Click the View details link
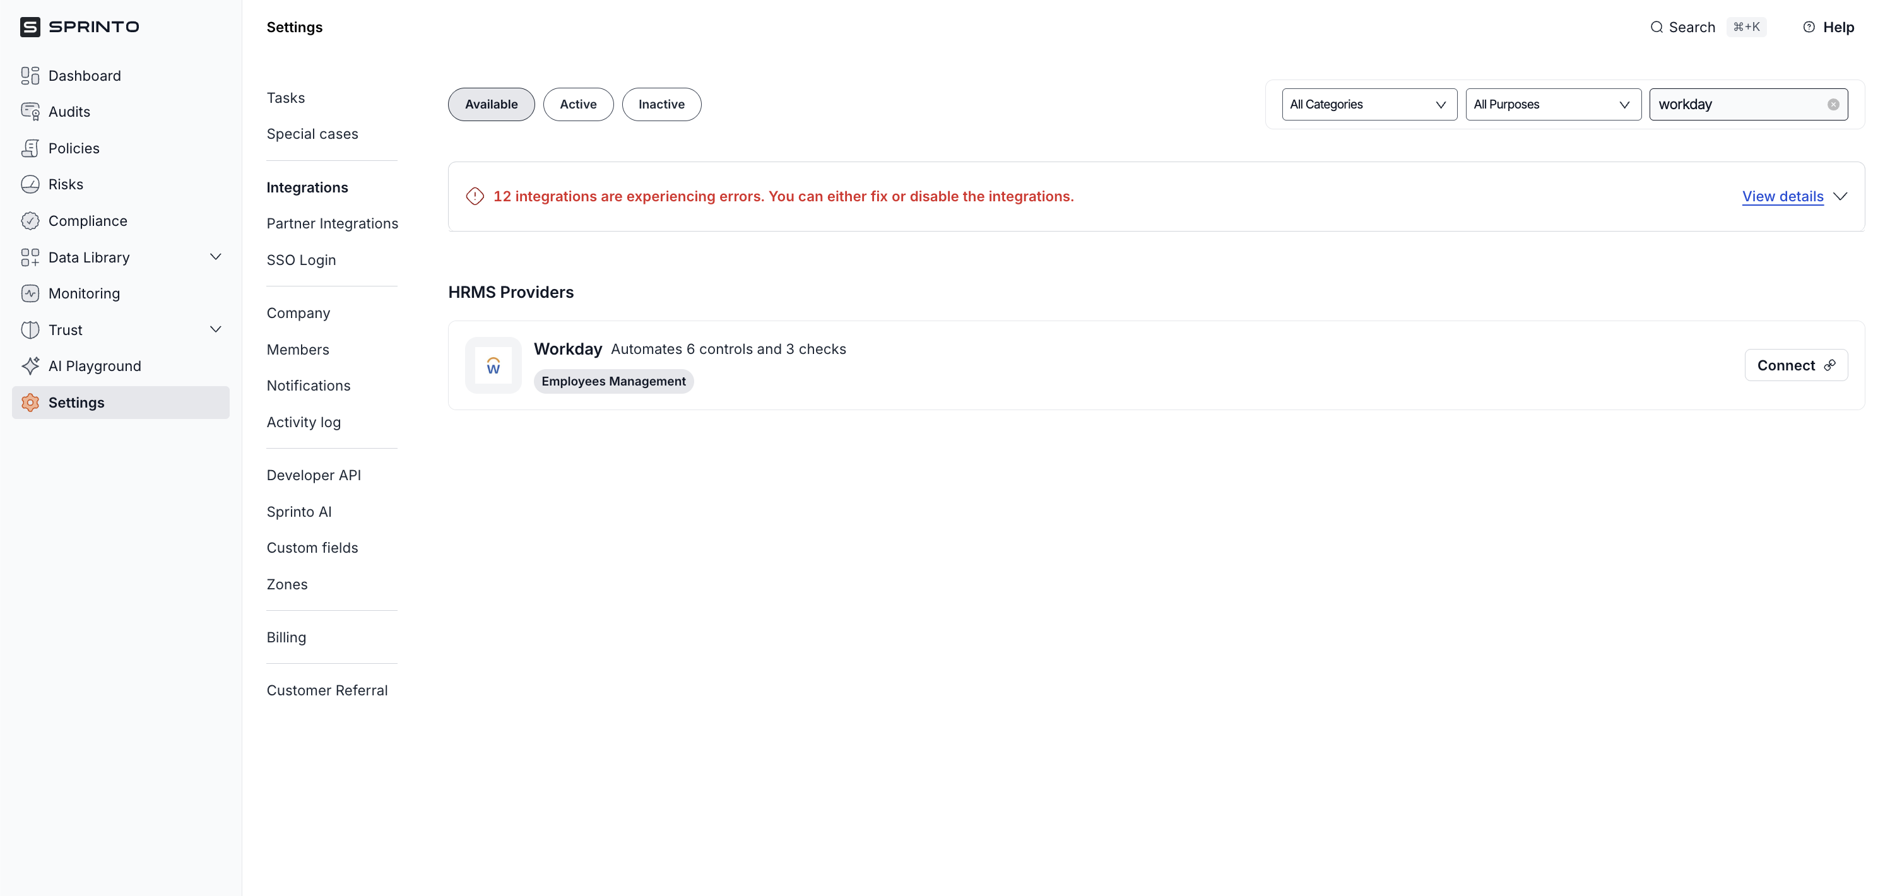Image resolution: width=1902 pixels, height=896 pixels. [1782, 196]
